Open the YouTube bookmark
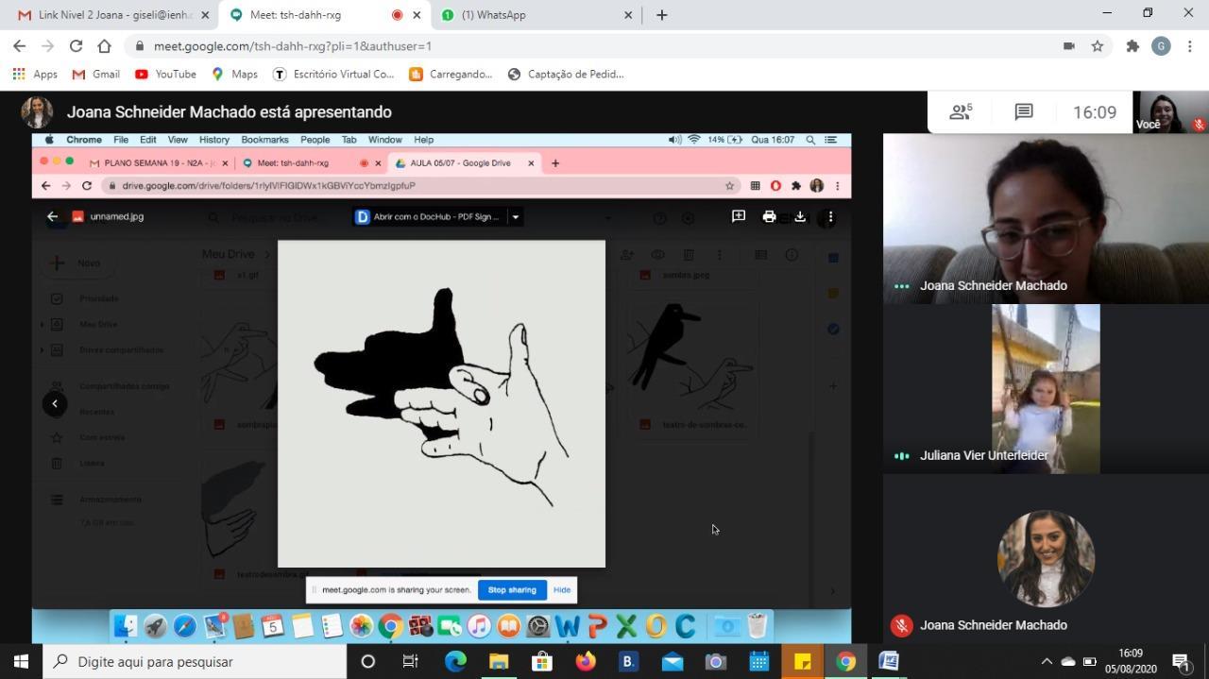1209x679 pixels. pos(165,74)
